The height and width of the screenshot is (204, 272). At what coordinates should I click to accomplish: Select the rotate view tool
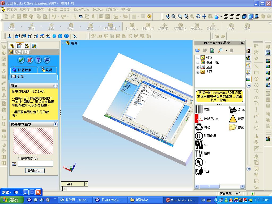198,16
